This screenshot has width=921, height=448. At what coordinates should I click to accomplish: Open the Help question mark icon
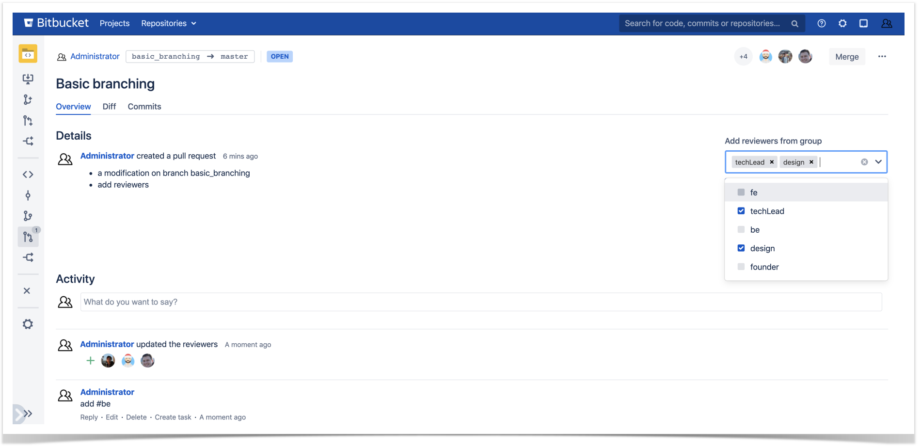tap(822, 23)
